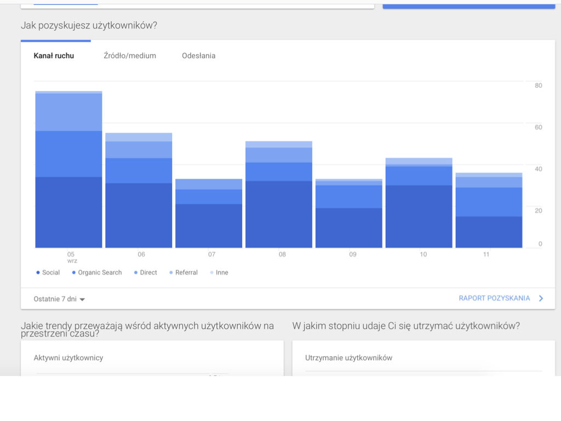Click the bar for day 09
This screenshot has height=421, width=561.
tap(349, 213)
